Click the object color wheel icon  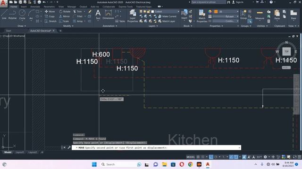coord(210,12)
